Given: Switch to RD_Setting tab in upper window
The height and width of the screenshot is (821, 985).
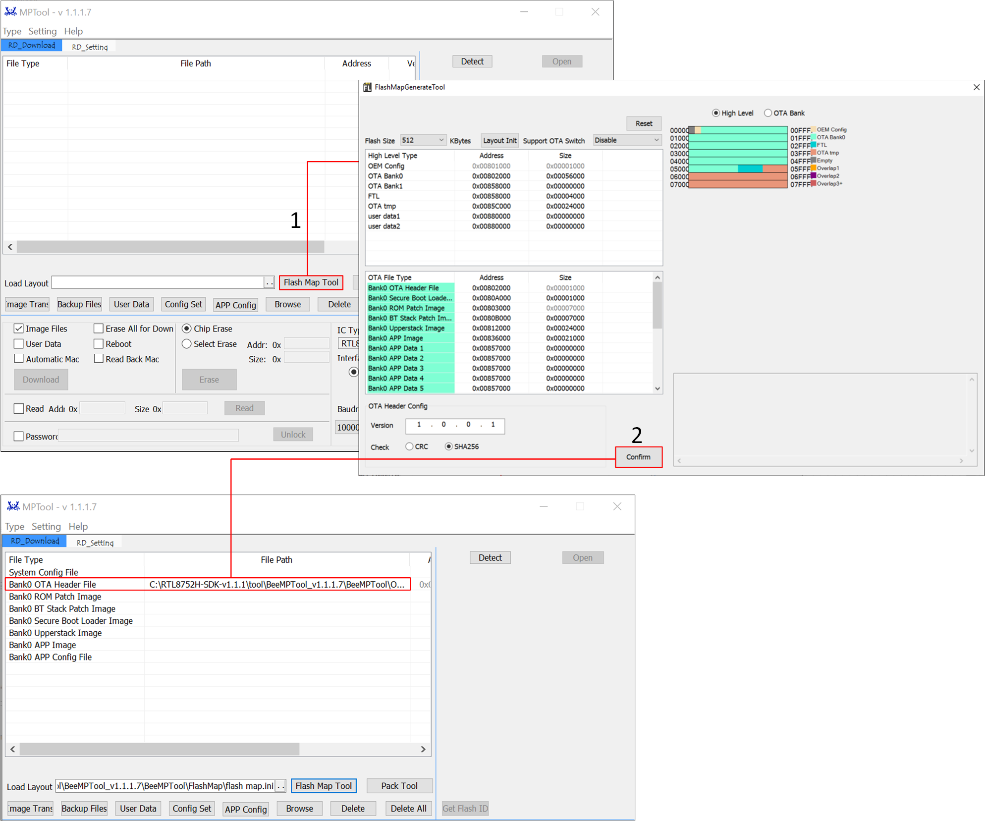Looking at the screenshot, I should (90, 47).
